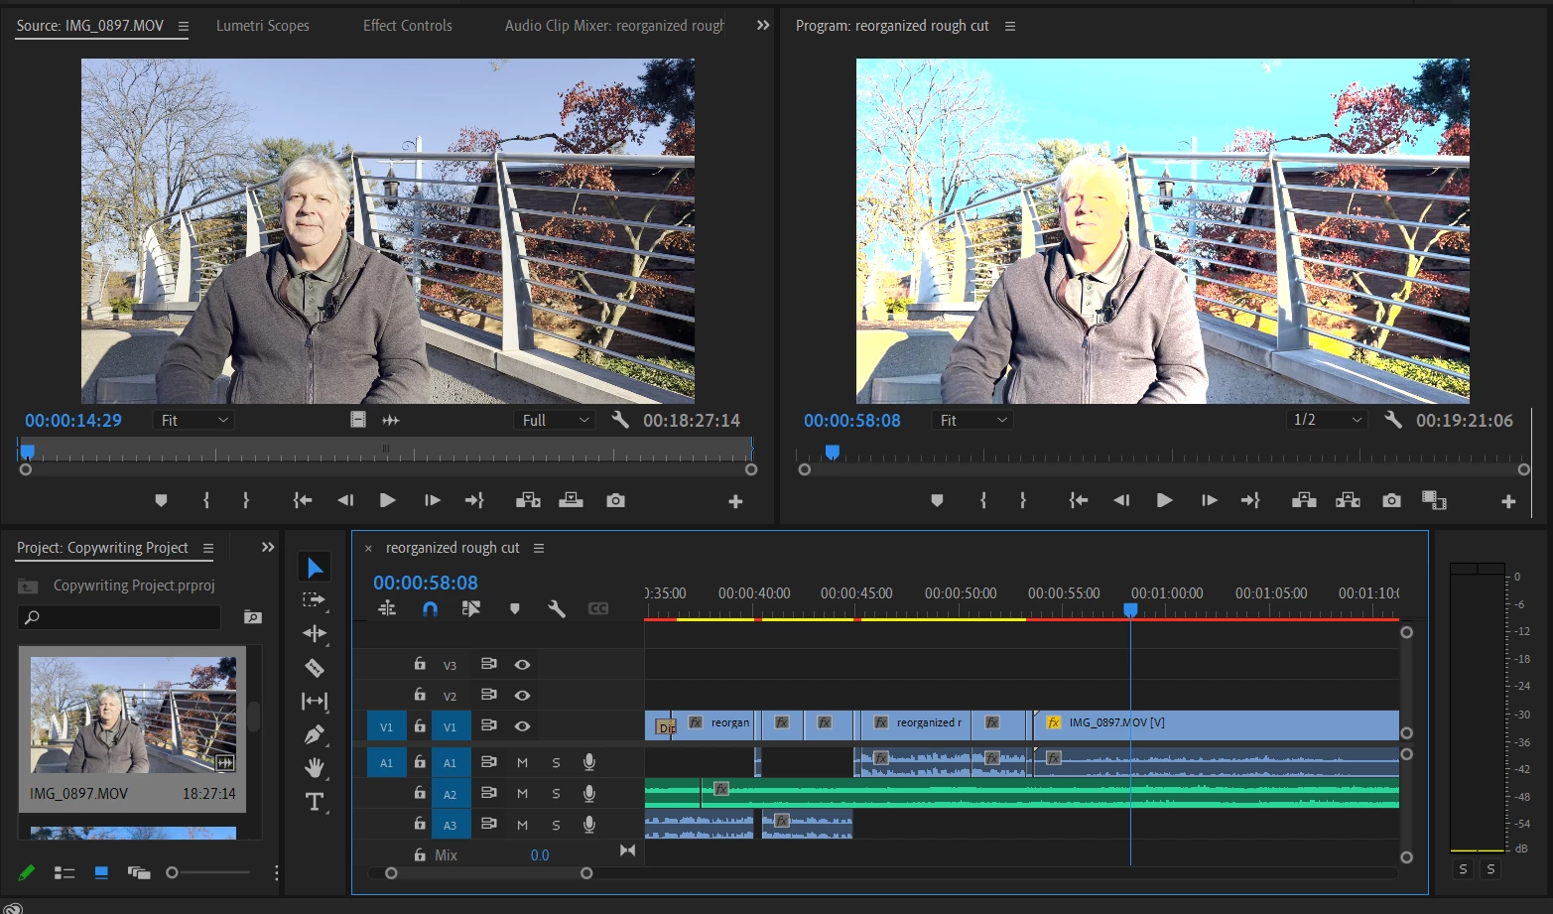Select the Razor tool

(315, 668)
